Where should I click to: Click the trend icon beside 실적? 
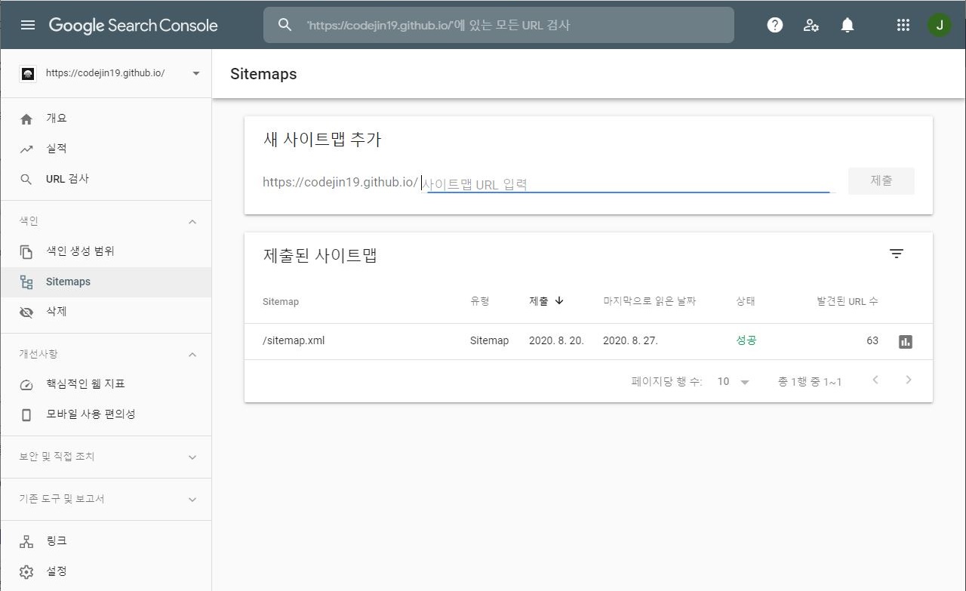click(x=26, y=149)
